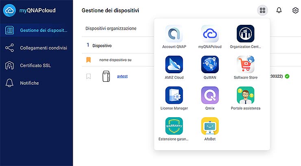Image resolution: width=301 pixels, height=166 pixels.
Task: Open Organization Center app
Action: coord(245,34)
